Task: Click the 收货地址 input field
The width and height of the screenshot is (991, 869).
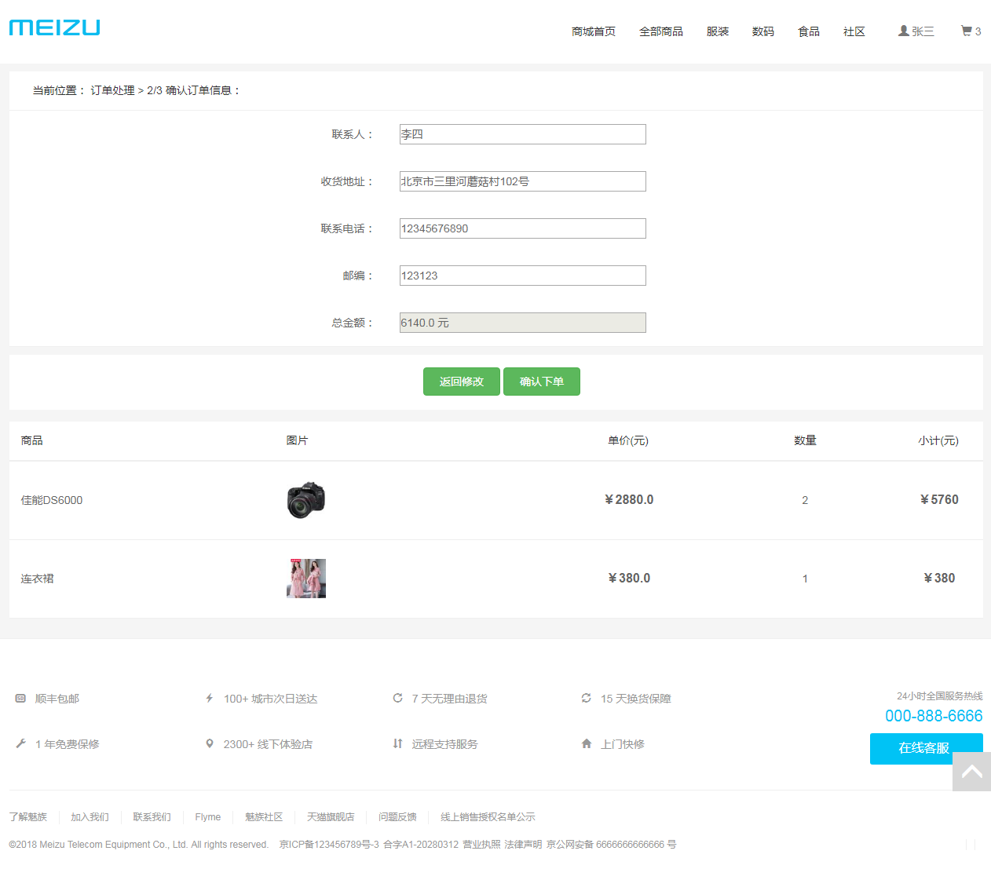Action: point(523,181)
